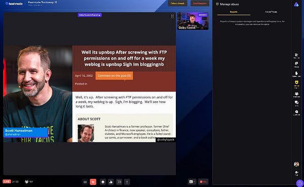This screenshot has width=304, height=187.
Task: Click the Take a break button
Action: 177,4
